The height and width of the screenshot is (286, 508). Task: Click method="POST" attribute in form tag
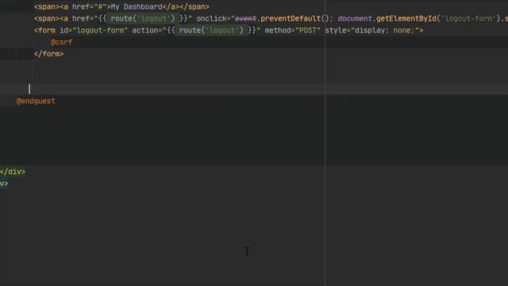[x=293, y=30]
